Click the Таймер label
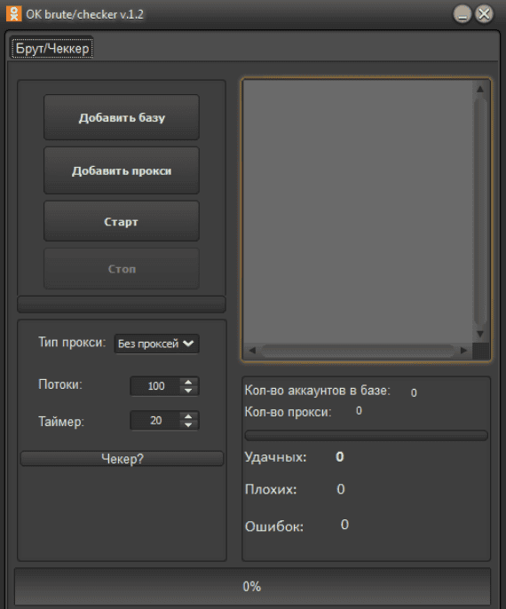 pos(61,422)
